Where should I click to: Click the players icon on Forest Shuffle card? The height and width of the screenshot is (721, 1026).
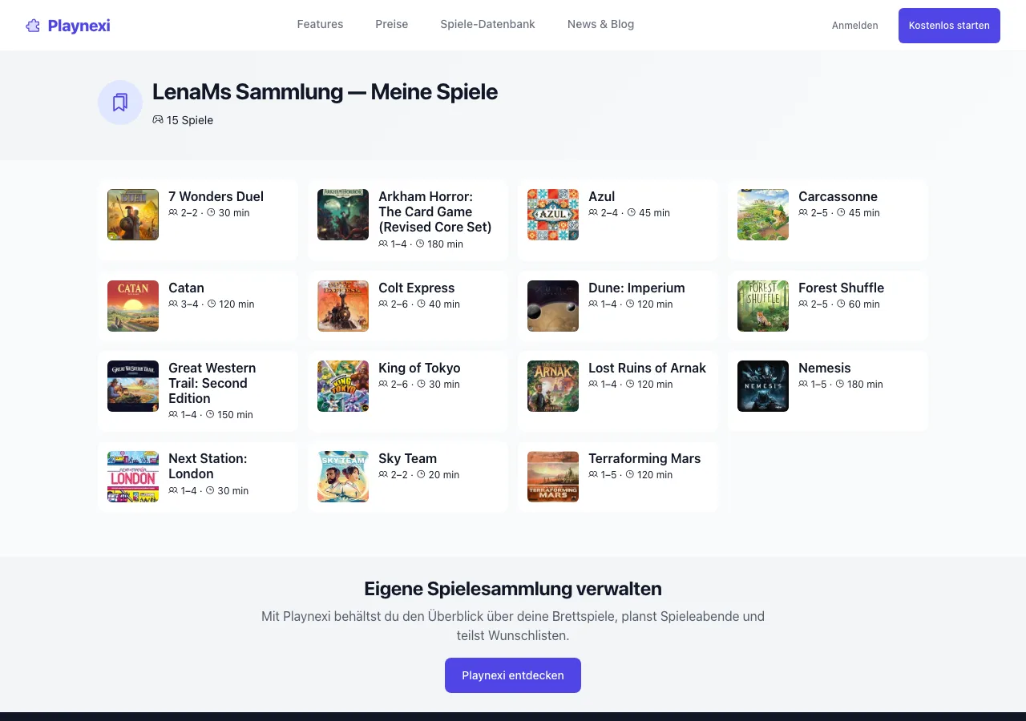point(803,304)
